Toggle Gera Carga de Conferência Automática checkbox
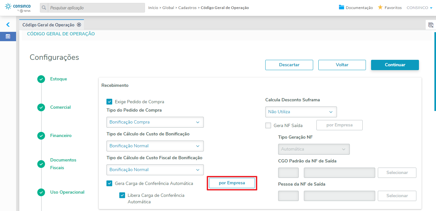This screenshot has height=211, width=436. (x=109, y=183)
